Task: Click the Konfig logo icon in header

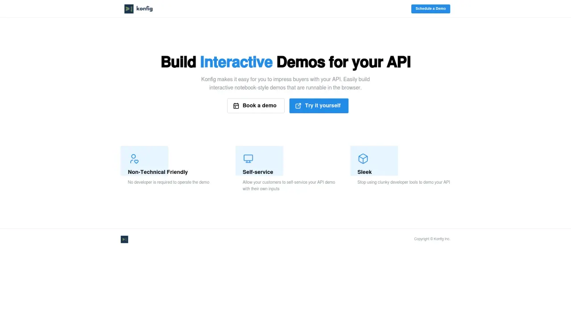Action: 129,9
